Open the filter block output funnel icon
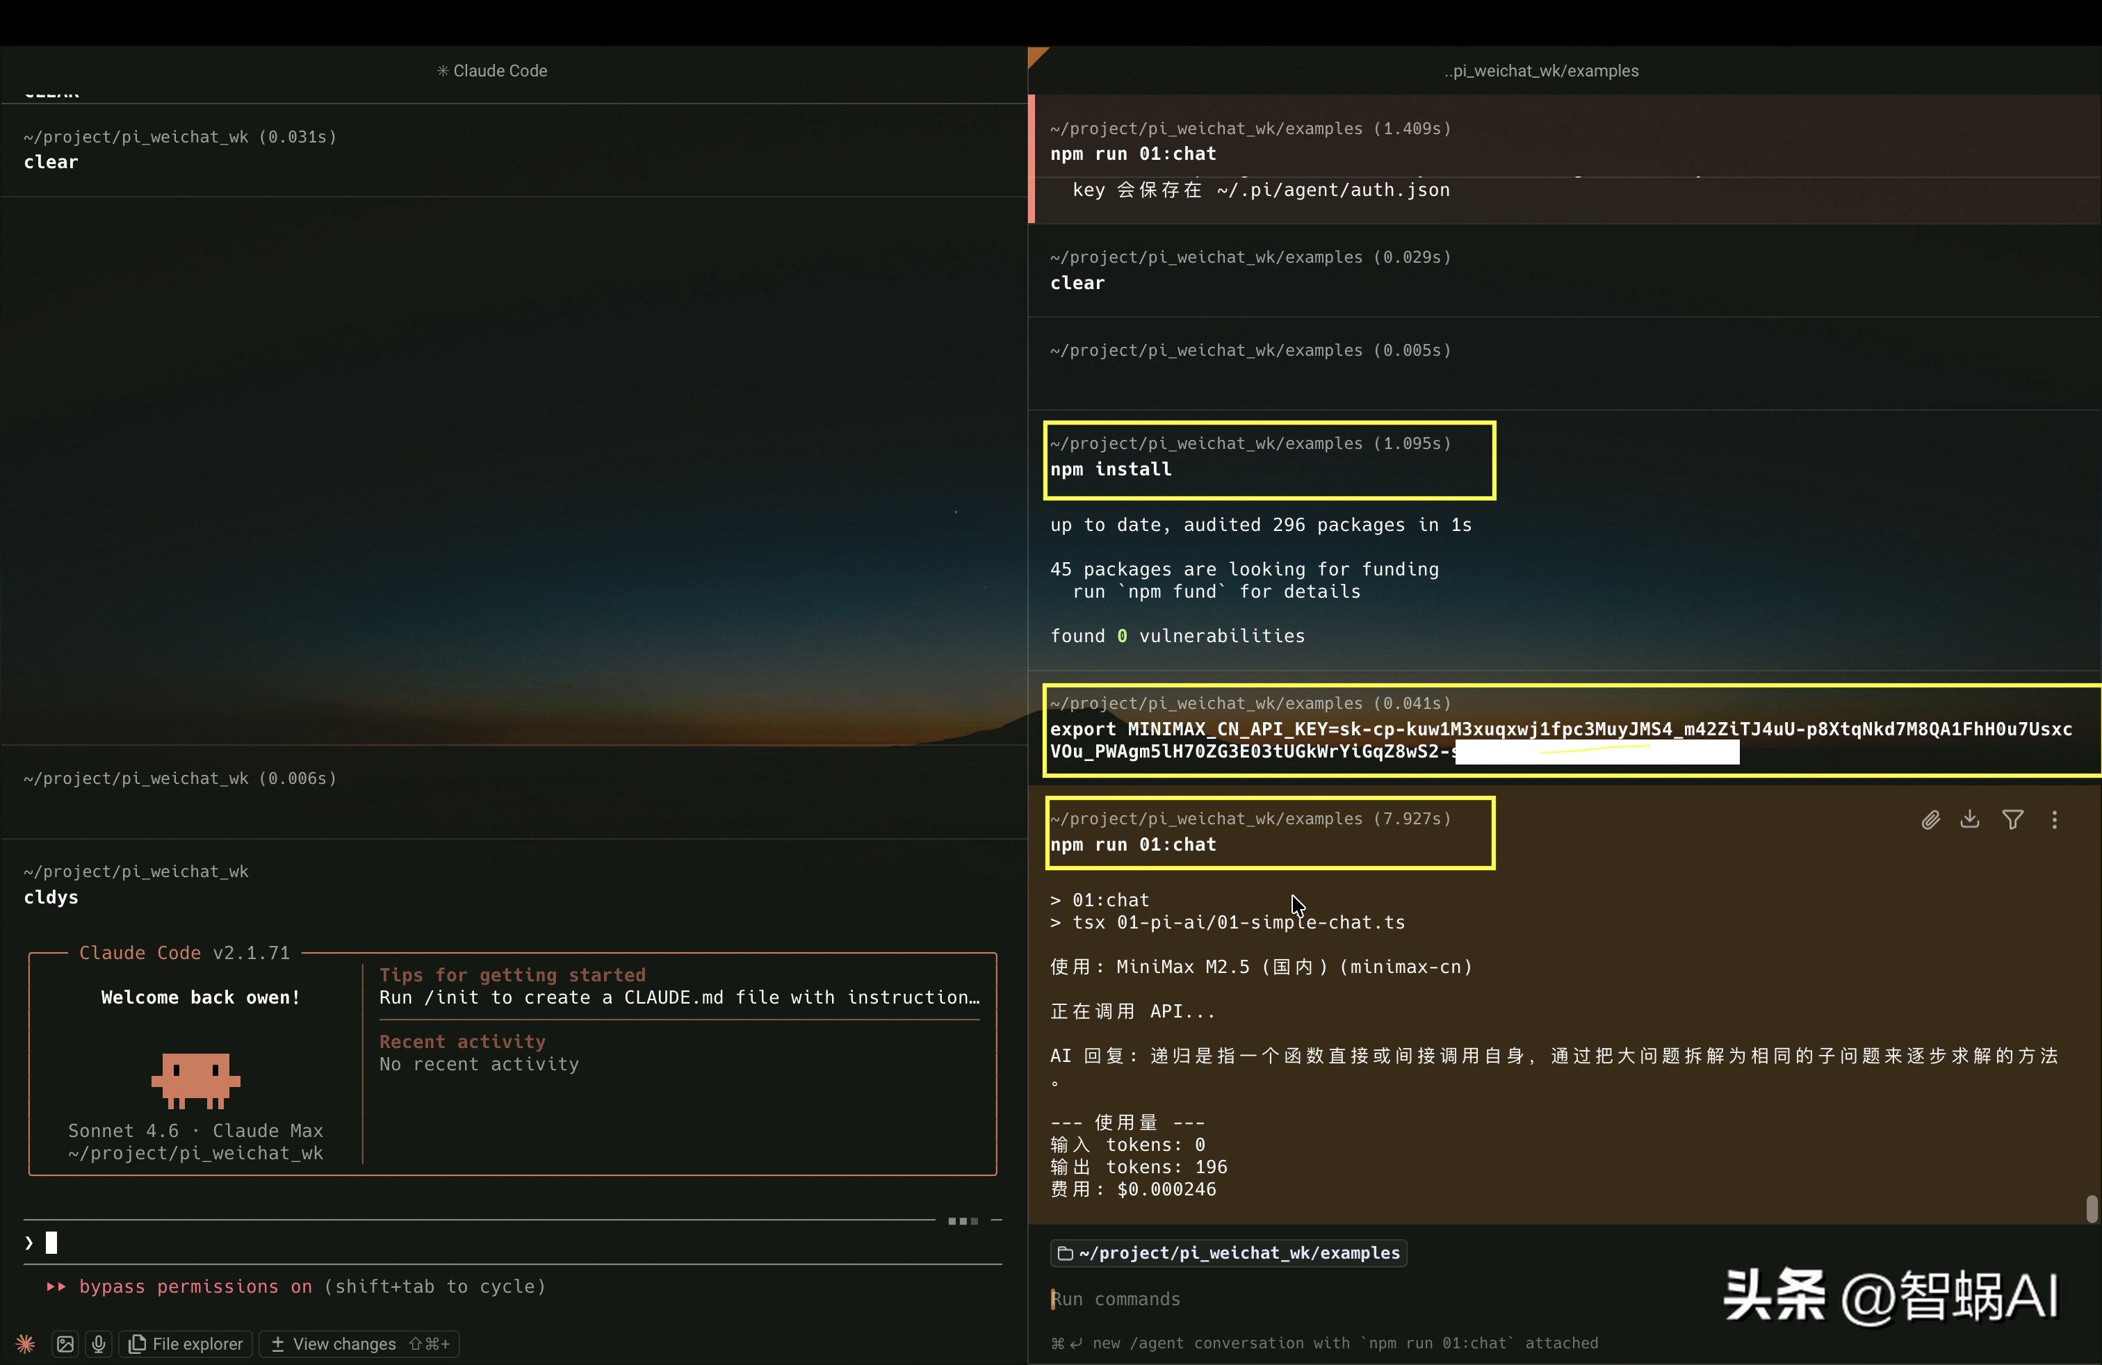The height and width of the screenshot is (1365, 2102). pos(2013,819)
